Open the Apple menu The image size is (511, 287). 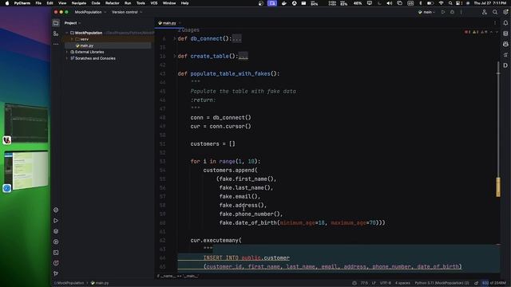pyautogui.click(x=7, y=3)
